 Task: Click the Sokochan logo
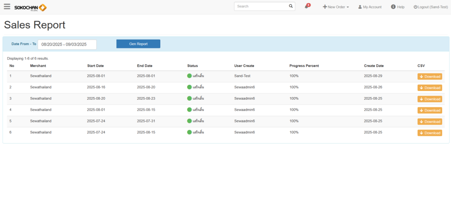(x=30, y=7)
